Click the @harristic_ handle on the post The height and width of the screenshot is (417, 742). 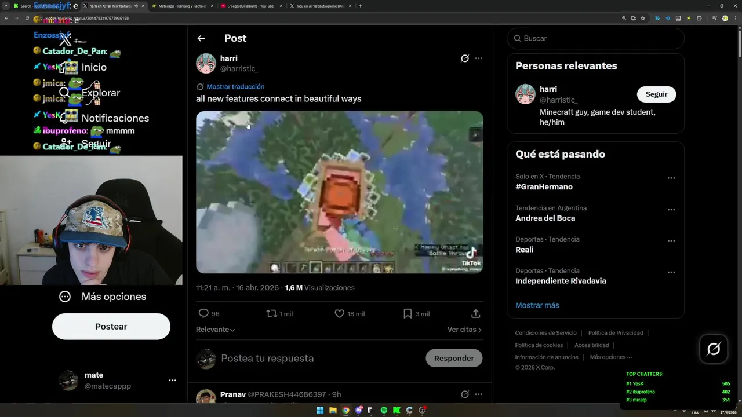[239, 69]
